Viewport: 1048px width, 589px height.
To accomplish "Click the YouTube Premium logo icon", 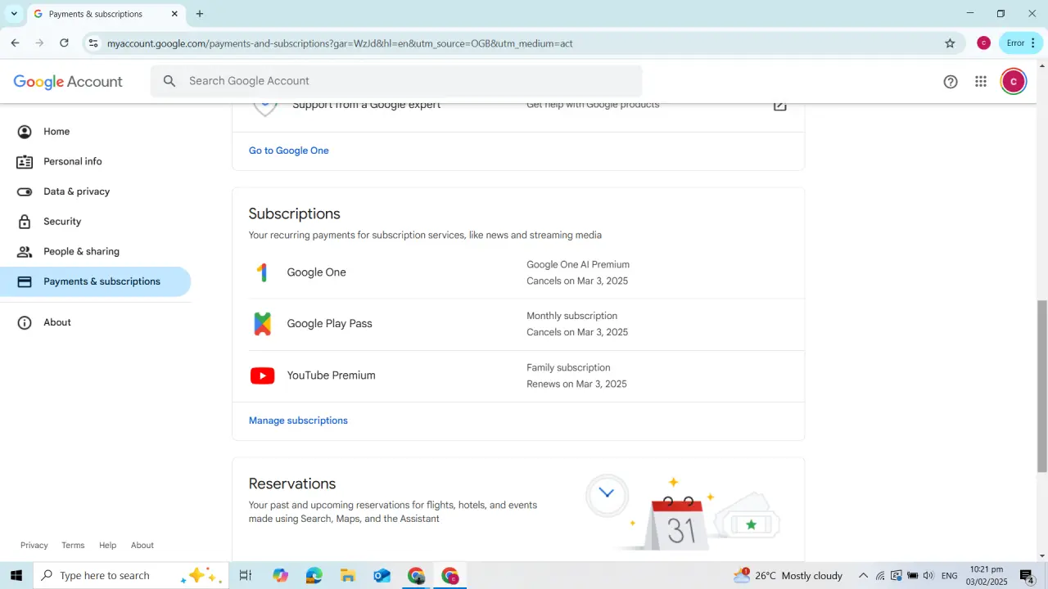I will click(x=262, y=375).
